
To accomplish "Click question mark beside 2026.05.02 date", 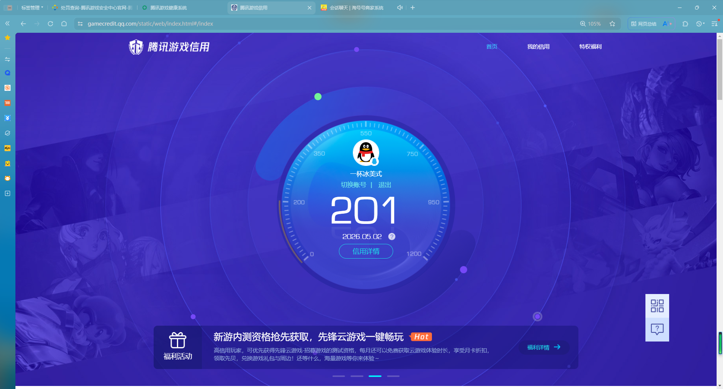I will [392, 237].
